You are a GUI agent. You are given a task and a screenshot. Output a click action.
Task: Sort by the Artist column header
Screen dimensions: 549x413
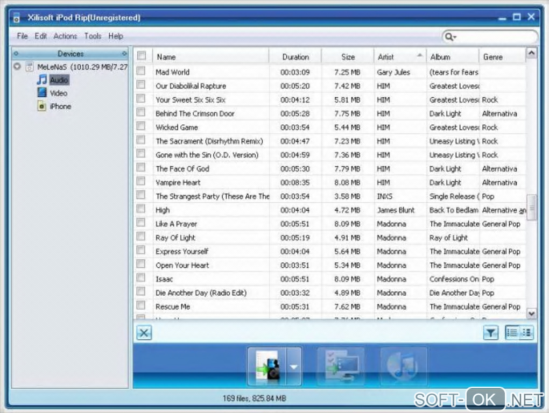(x=400, y=56)
